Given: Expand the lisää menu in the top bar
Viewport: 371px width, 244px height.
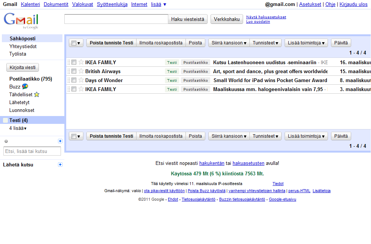Looking at the screenshot, I should (159, 4).
